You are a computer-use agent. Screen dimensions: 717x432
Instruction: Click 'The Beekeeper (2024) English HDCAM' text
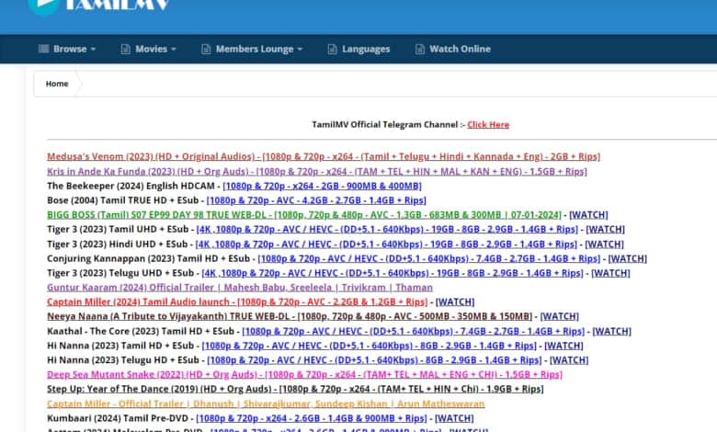tap(131, 186)
